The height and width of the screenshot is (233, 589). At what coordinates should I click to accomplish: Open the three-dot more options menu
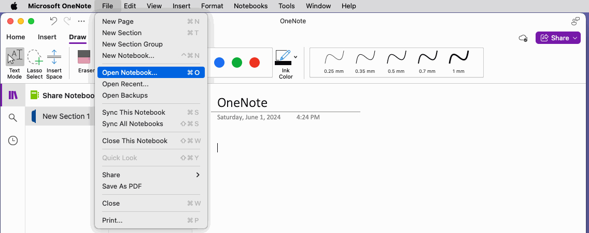[81, 21]
